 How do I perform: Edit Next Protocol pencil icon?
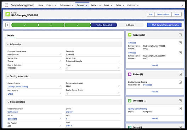(x=61, y=94)
